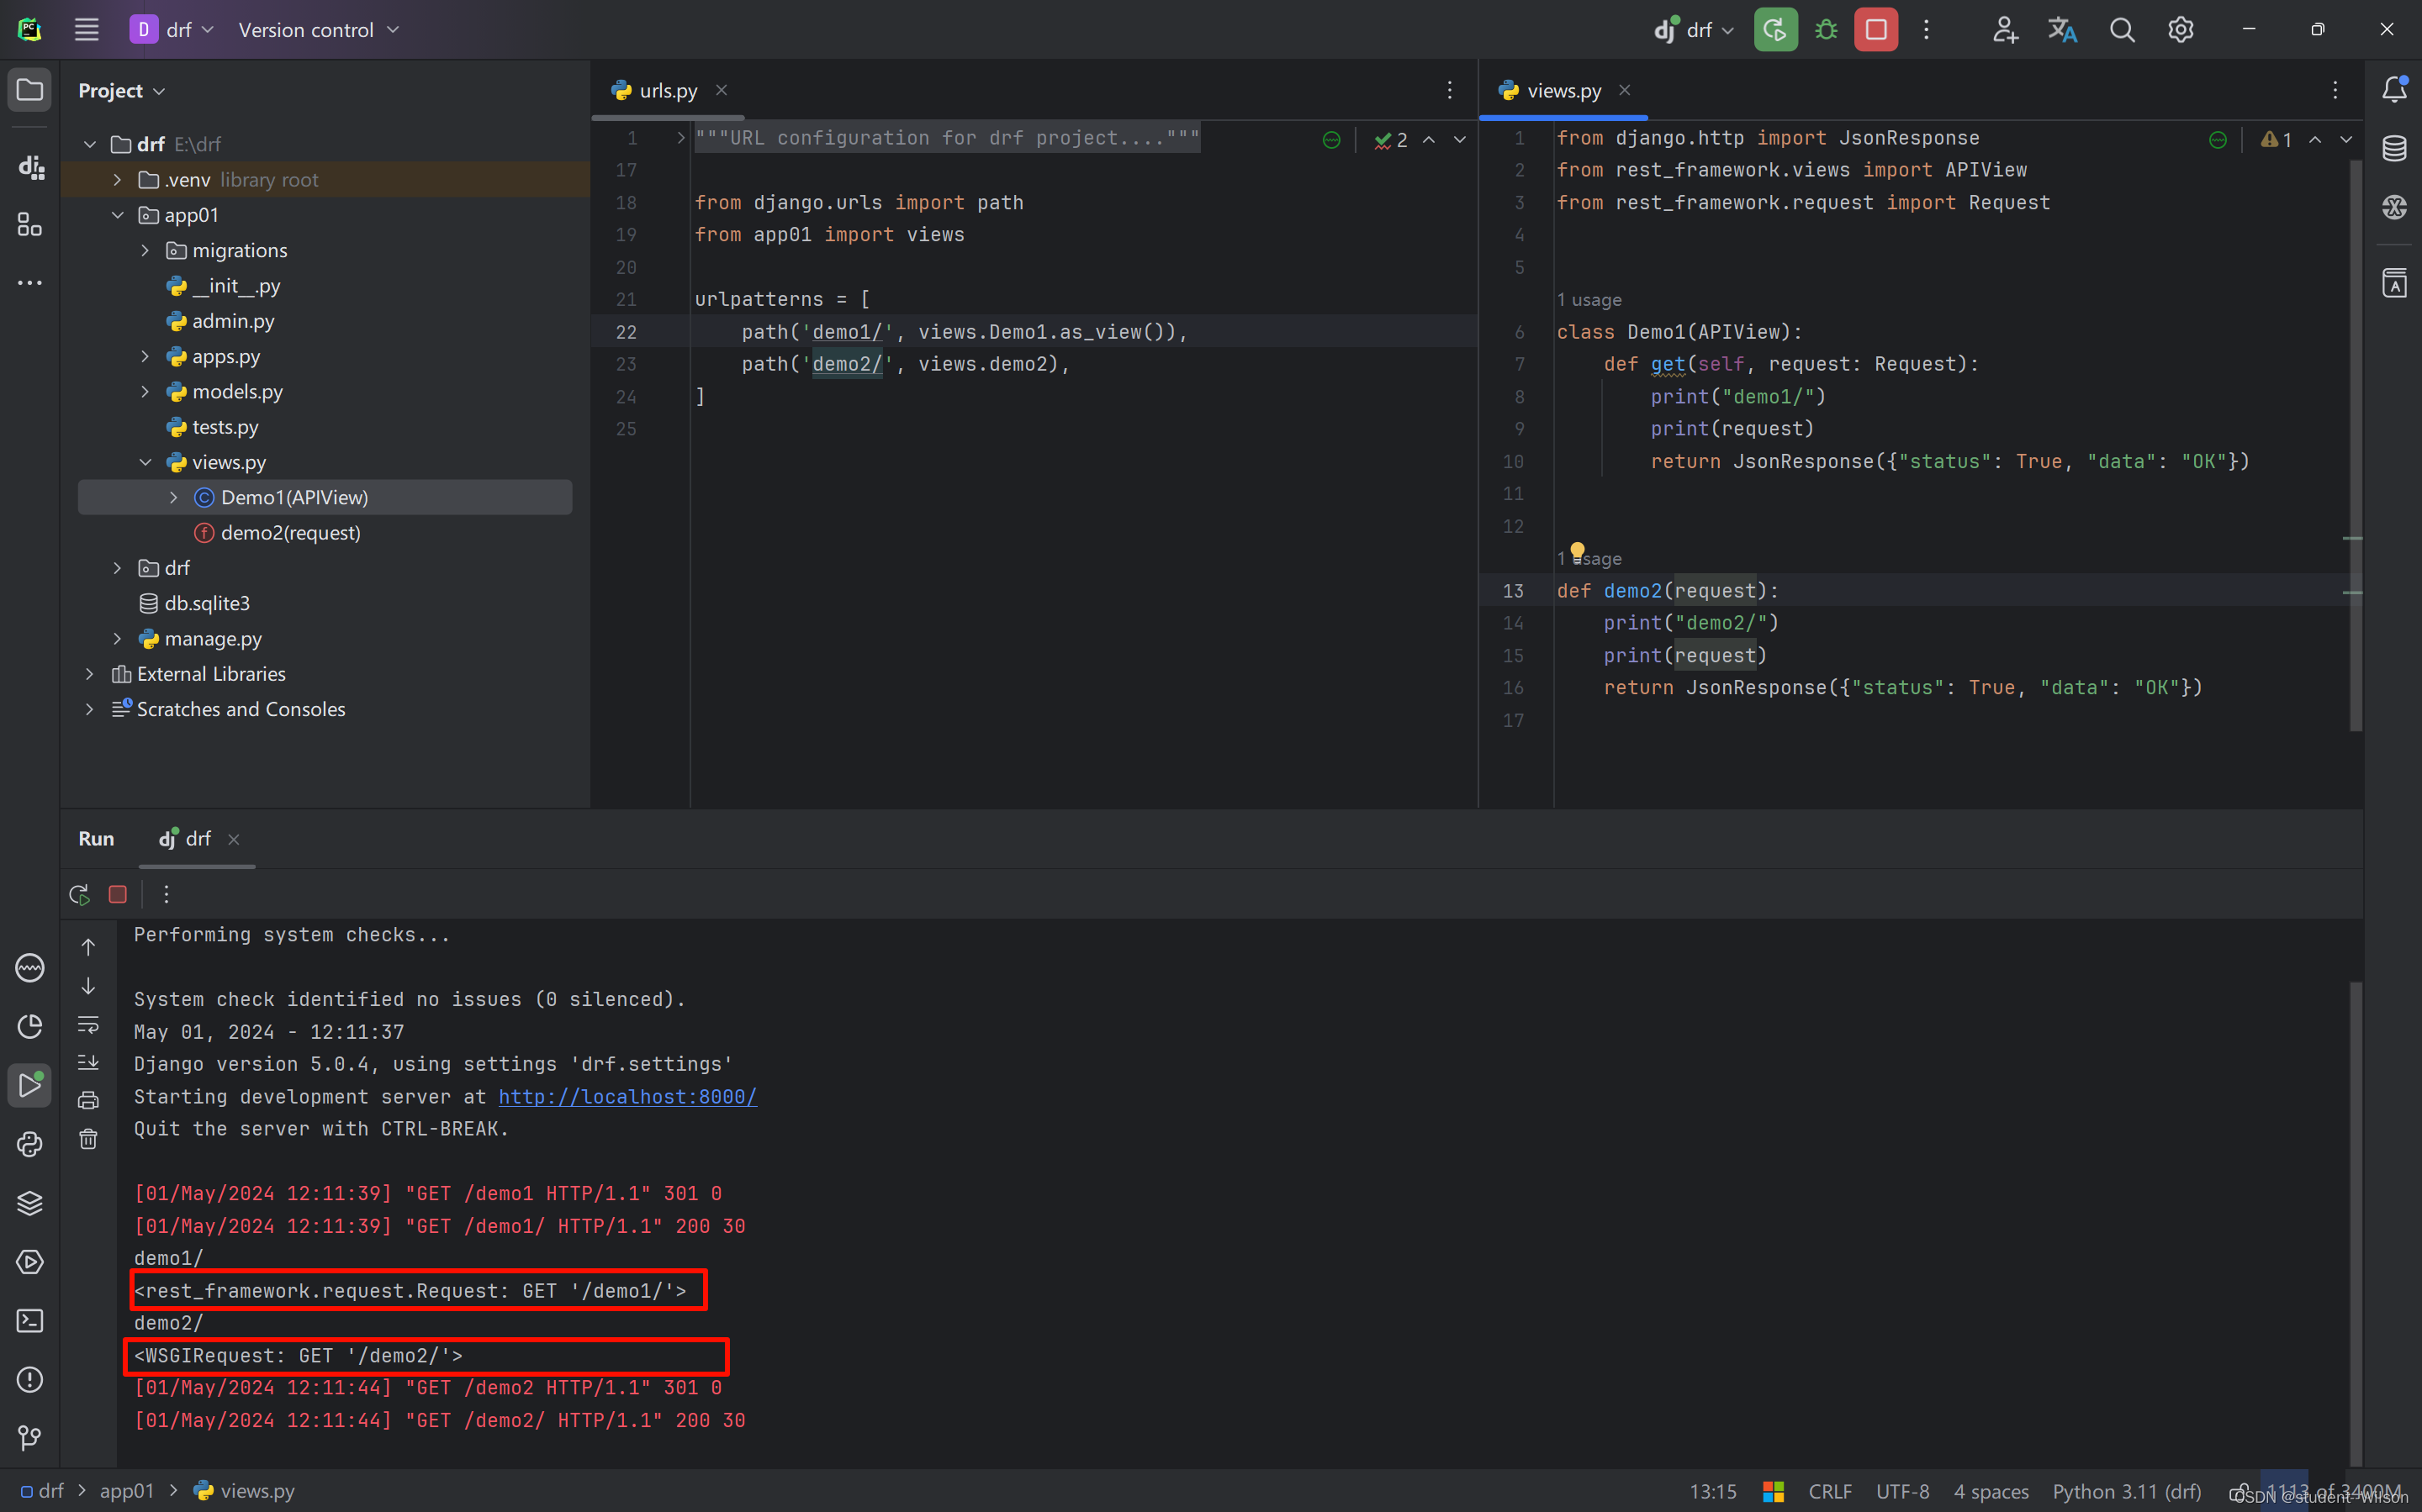Print console output icon
This screenshot has width=2422, height=1512.
pyautogui.click(x=88, y=1100)
